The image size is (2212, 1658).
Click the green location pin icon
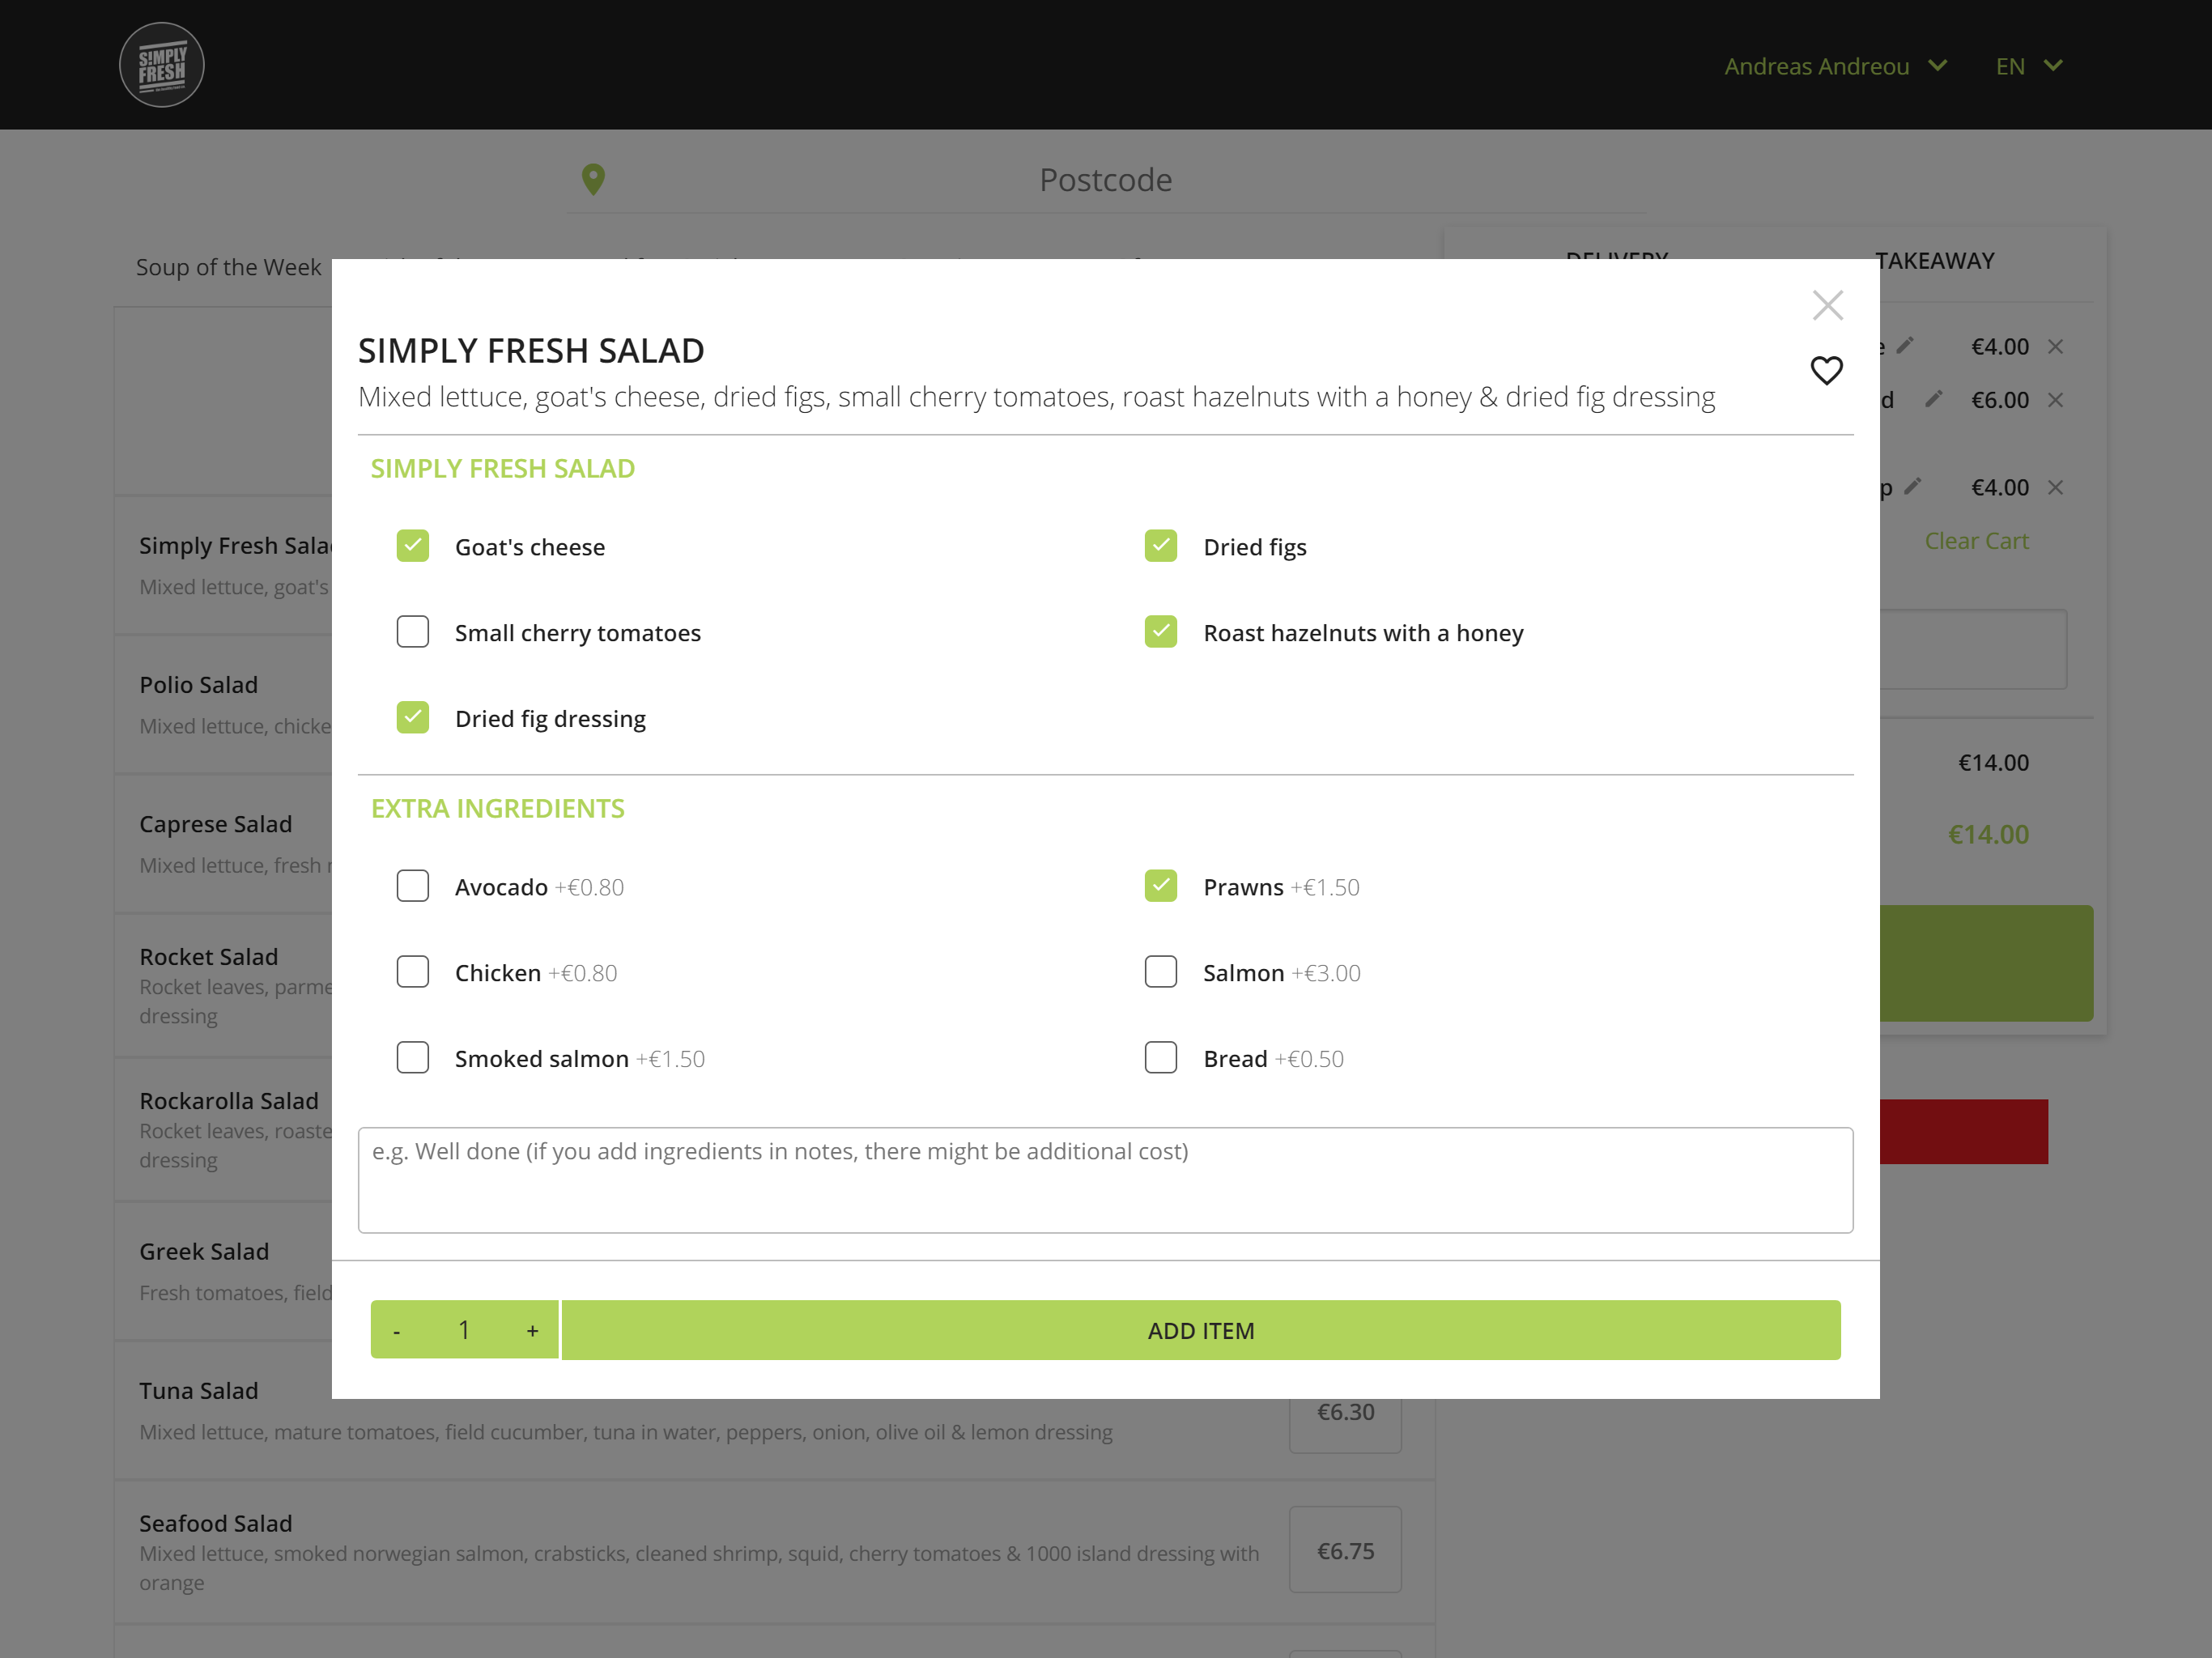pyautogui.click(x=593, y=180)
